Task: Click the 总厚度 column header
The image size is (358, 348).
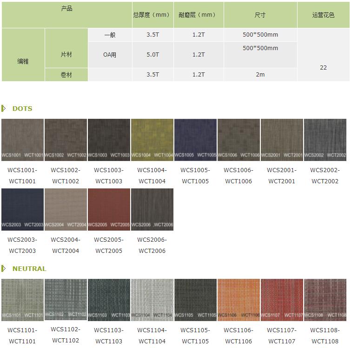Action: coord(152,15)
